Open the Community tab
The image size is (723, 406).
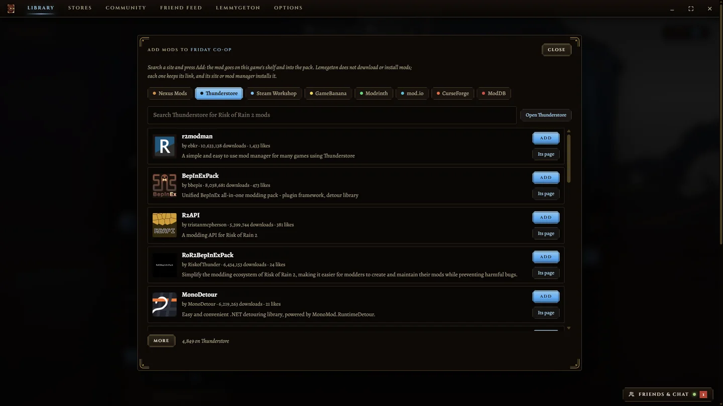pos(126,8)
